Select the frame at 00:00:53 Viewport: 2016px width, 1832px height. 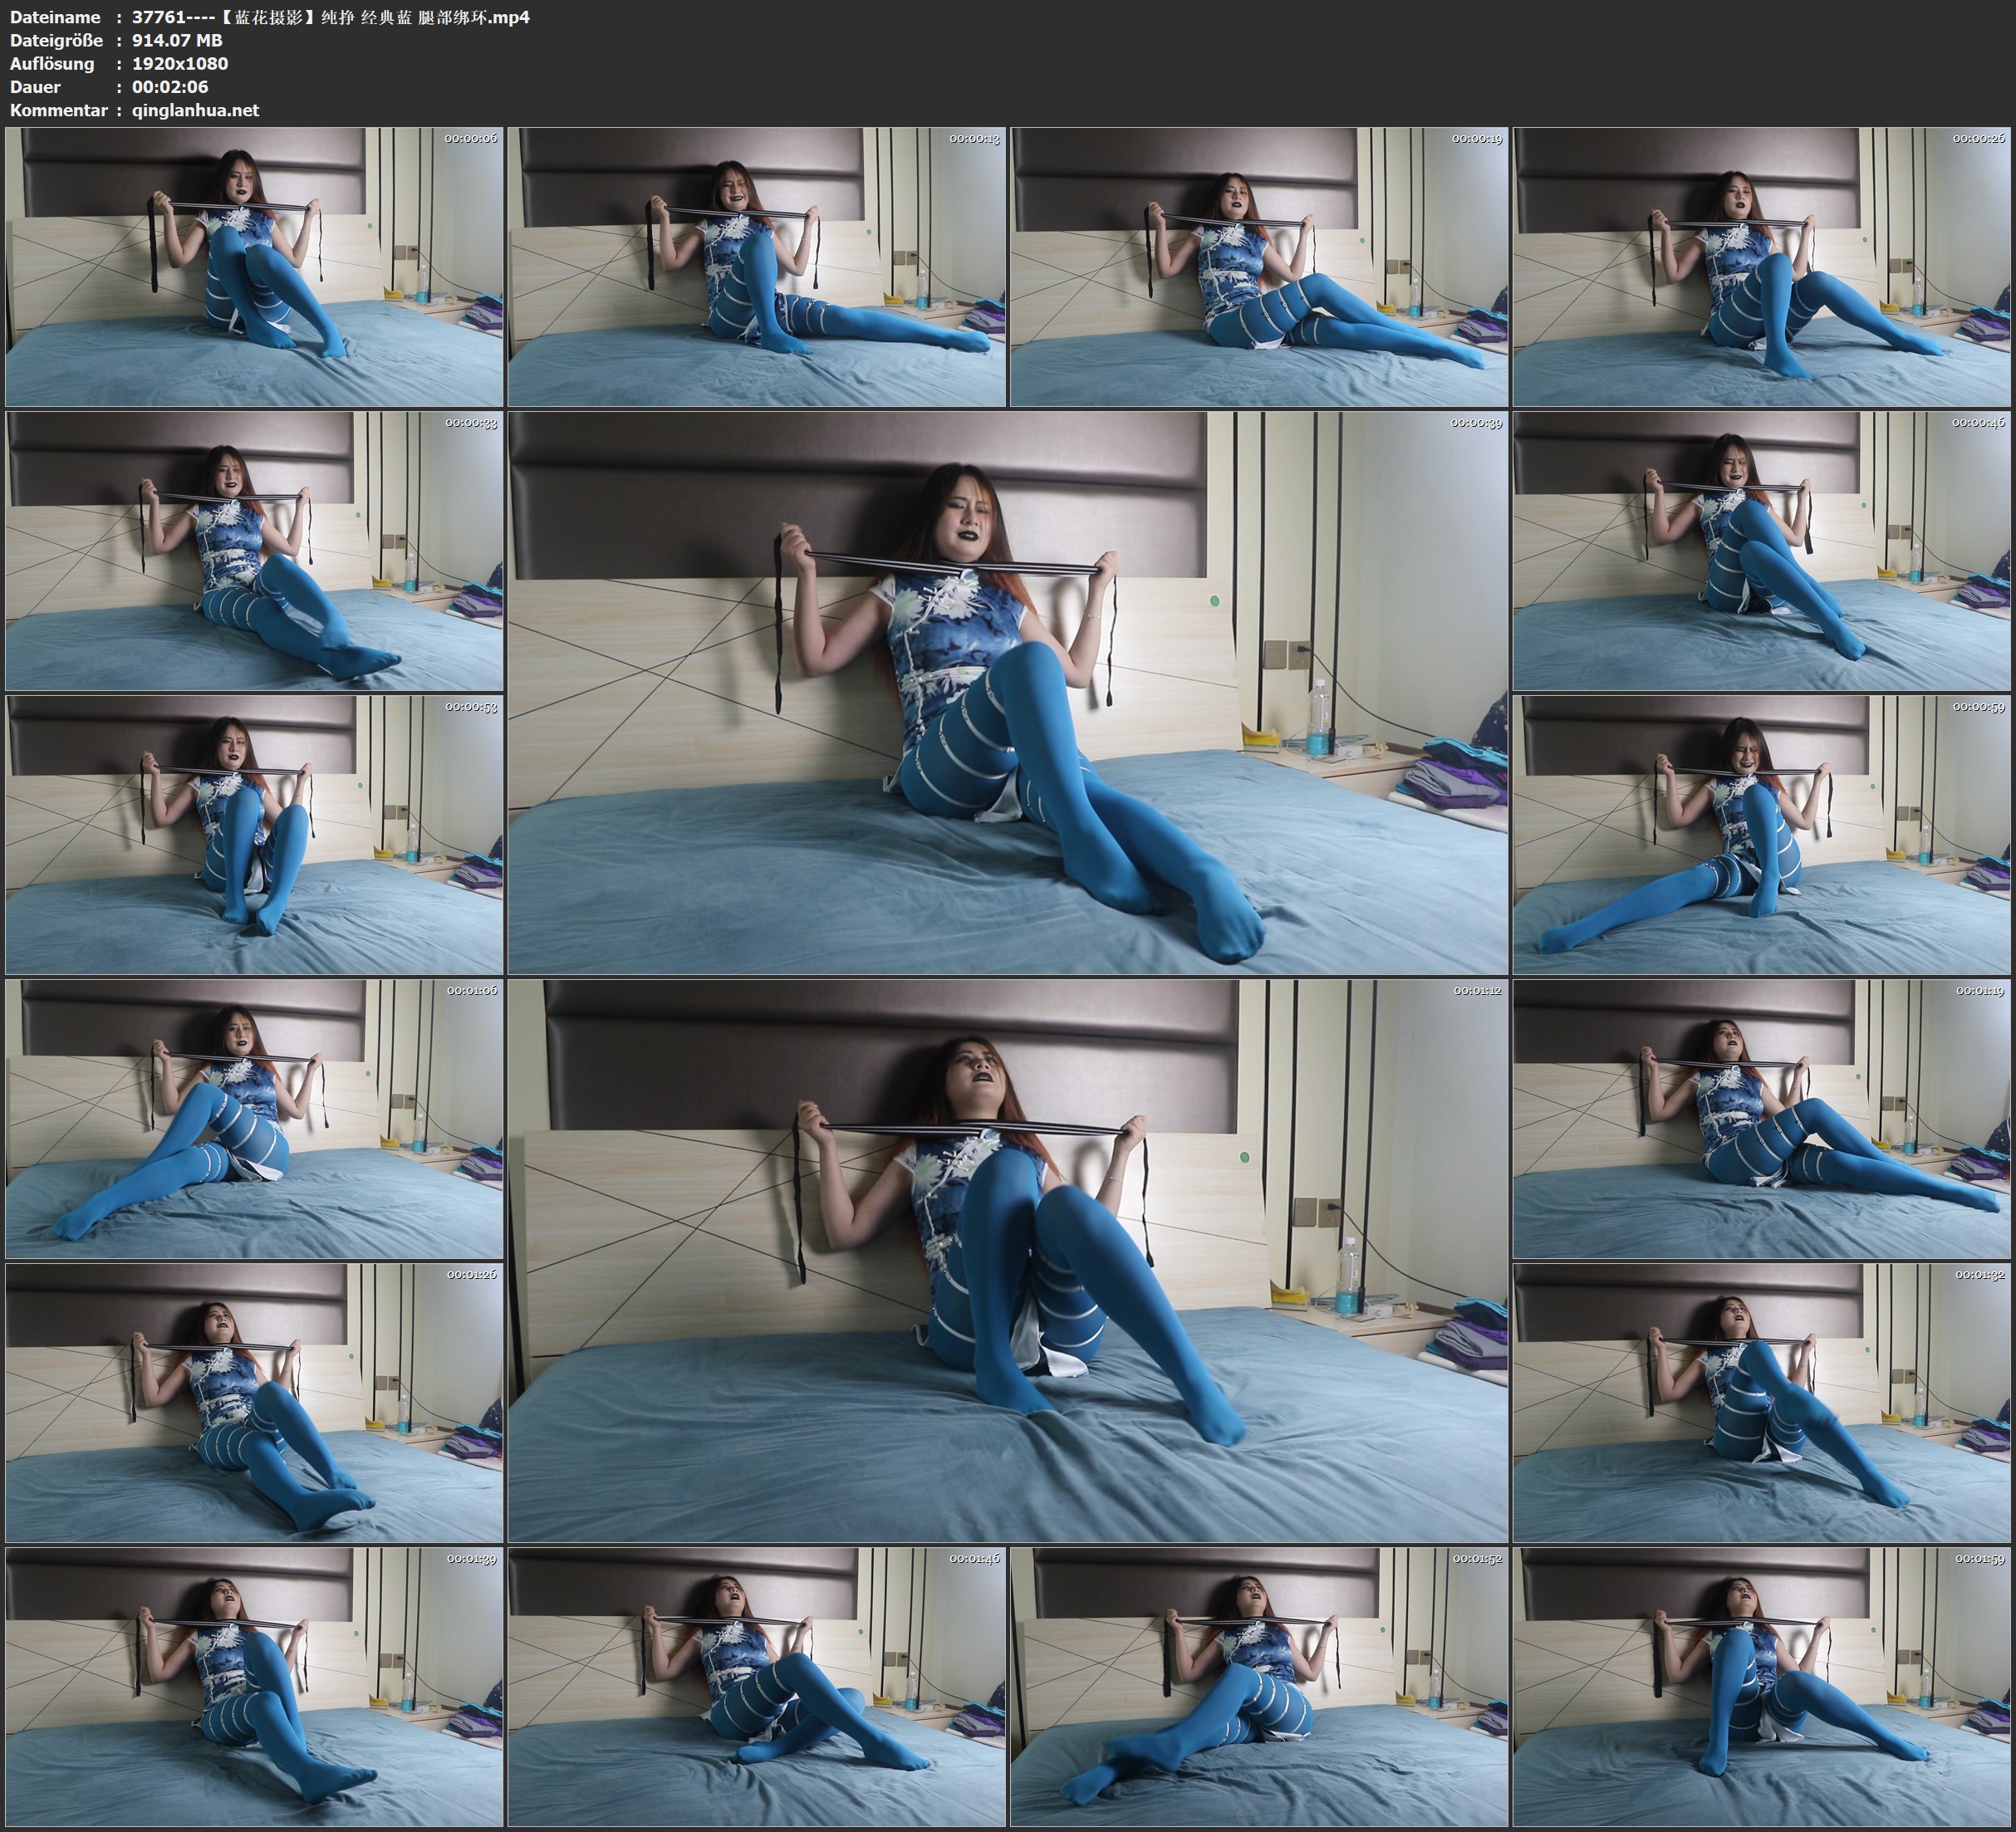point(254,834)
